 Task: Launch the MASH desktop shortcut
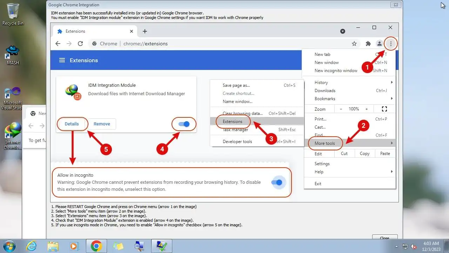point(13,56)
